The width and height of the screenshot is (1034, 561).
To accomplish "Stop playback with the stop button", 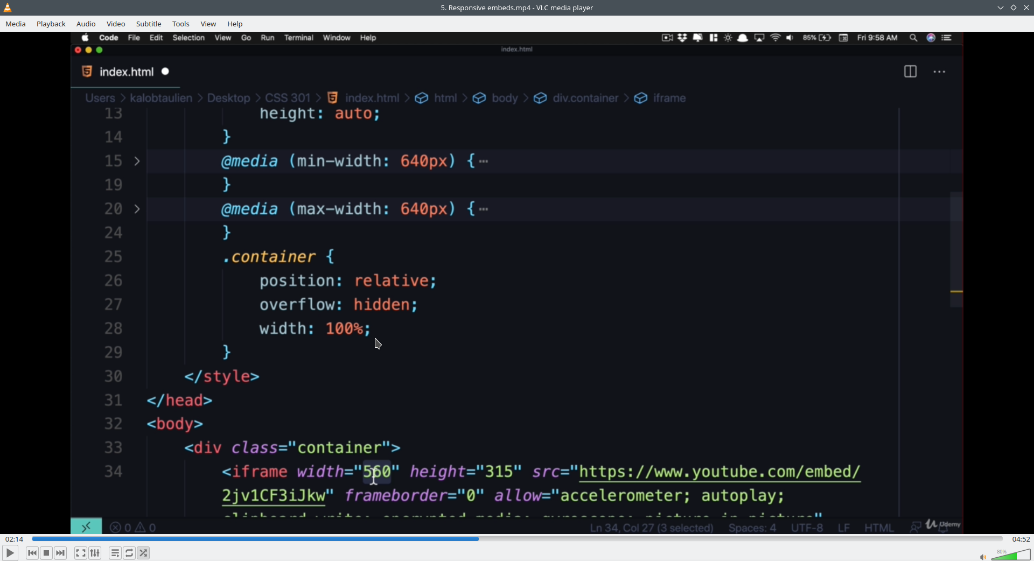I will point(46,553).
